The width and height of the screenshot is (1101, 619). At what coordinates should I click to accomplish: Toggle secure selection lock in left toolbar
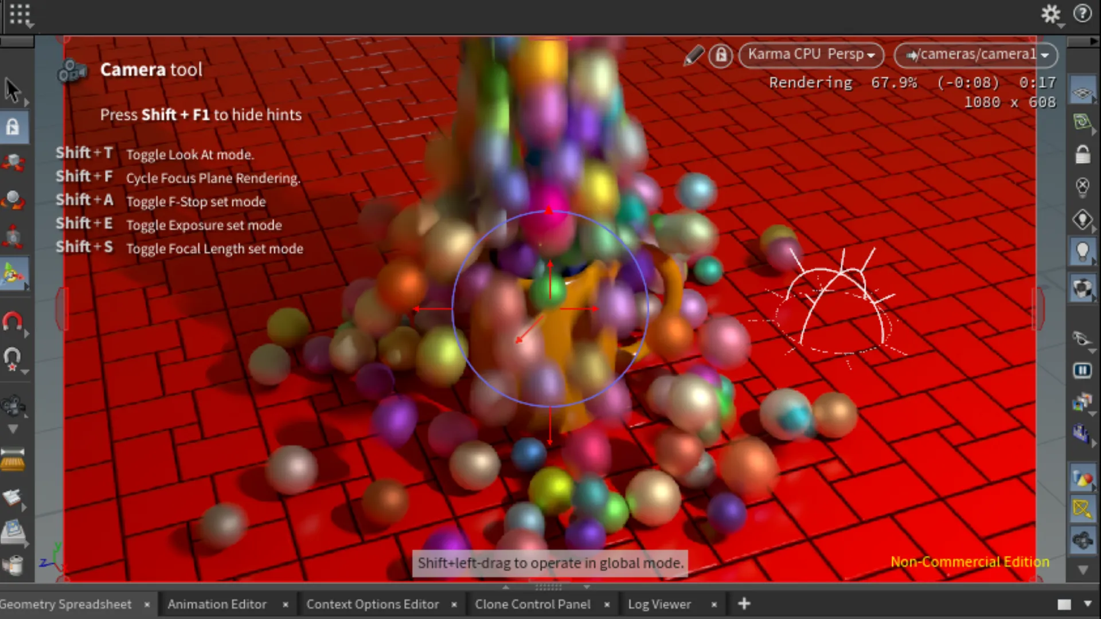pyautogui.click(x=13, y=127)
